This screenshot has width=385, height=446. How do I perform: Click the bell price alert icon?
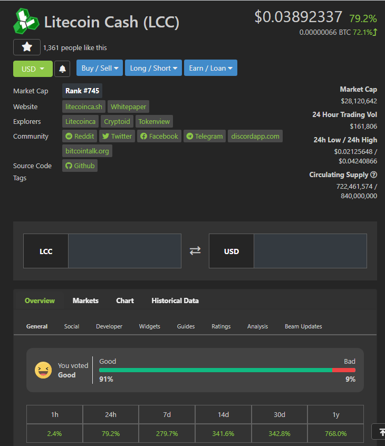click(62, 69)
